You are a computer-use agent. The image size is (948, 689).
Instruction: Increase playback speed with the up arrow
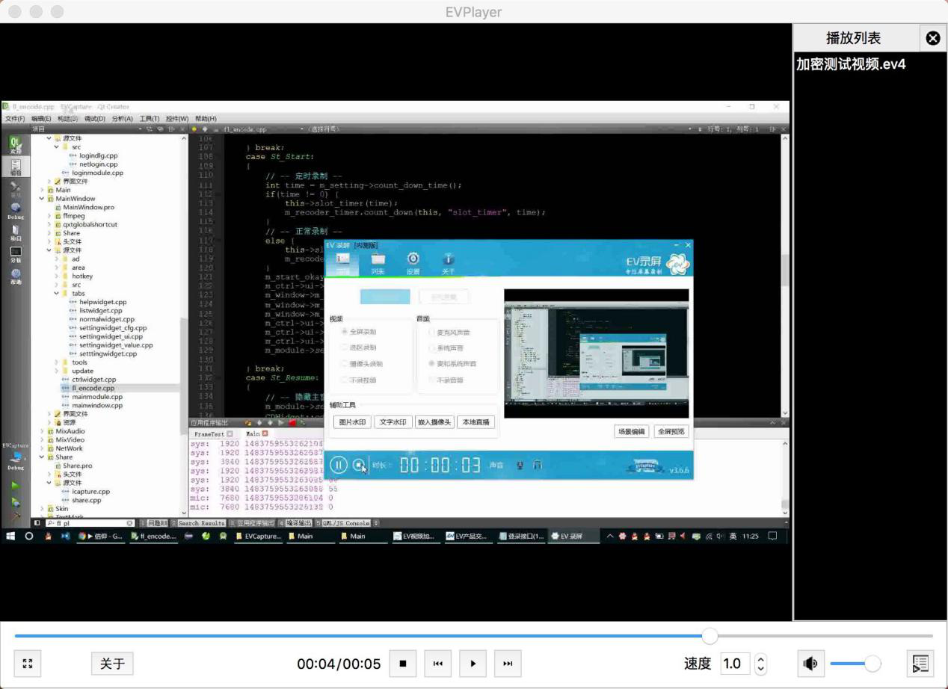pos(761,658)
